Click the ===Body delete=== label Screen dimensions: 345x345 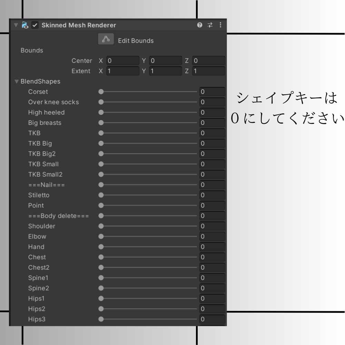pyautogui.click(x=59, y=216)
